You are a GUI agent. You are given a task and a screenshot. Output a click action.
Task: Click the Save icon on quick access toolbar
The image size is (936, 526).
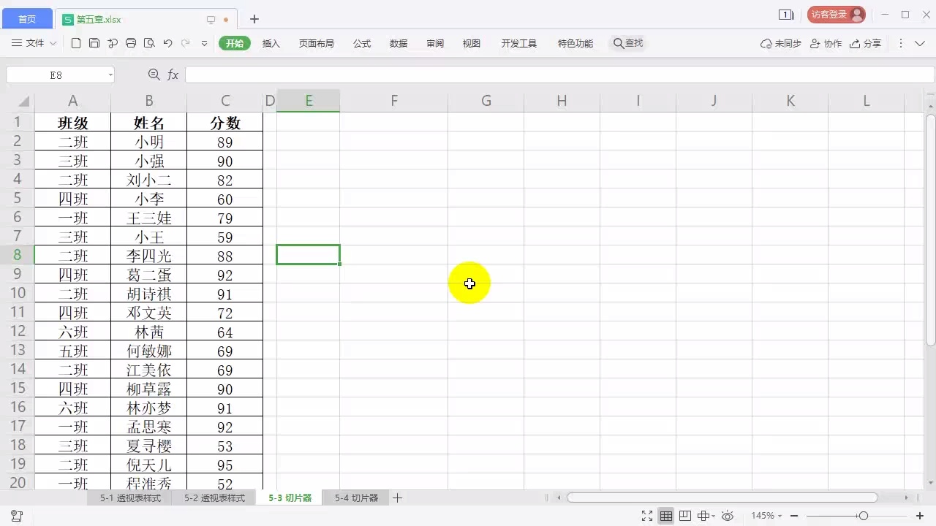coord(94,43)
